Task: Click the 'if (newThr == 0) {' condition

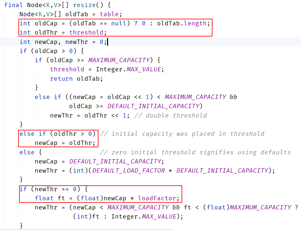Action: 54,189
